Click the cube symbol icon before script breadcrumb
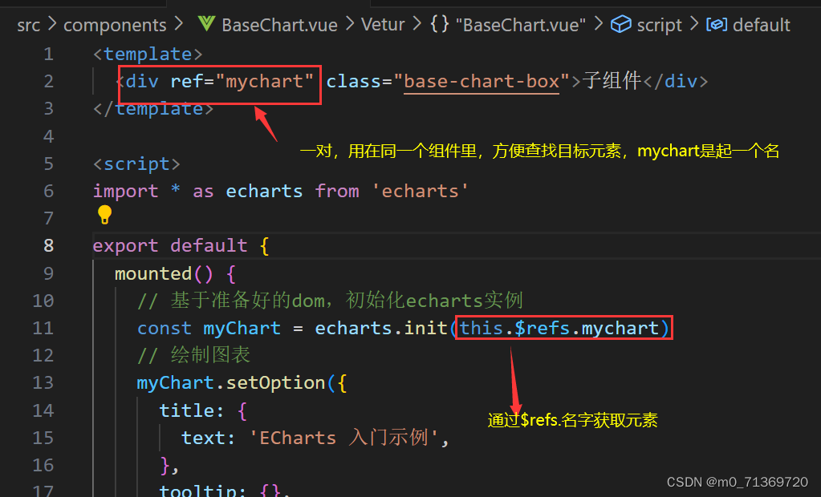The height and width of the screenshot is (497, 821). pyautogui.click(x=621, y=24)
